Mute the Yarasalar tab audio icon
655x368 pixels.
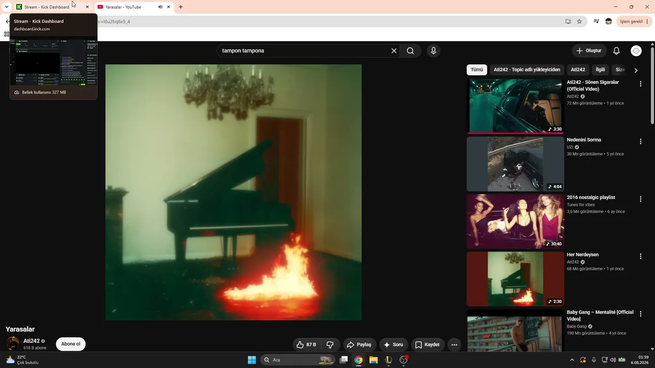pos(160,7)
